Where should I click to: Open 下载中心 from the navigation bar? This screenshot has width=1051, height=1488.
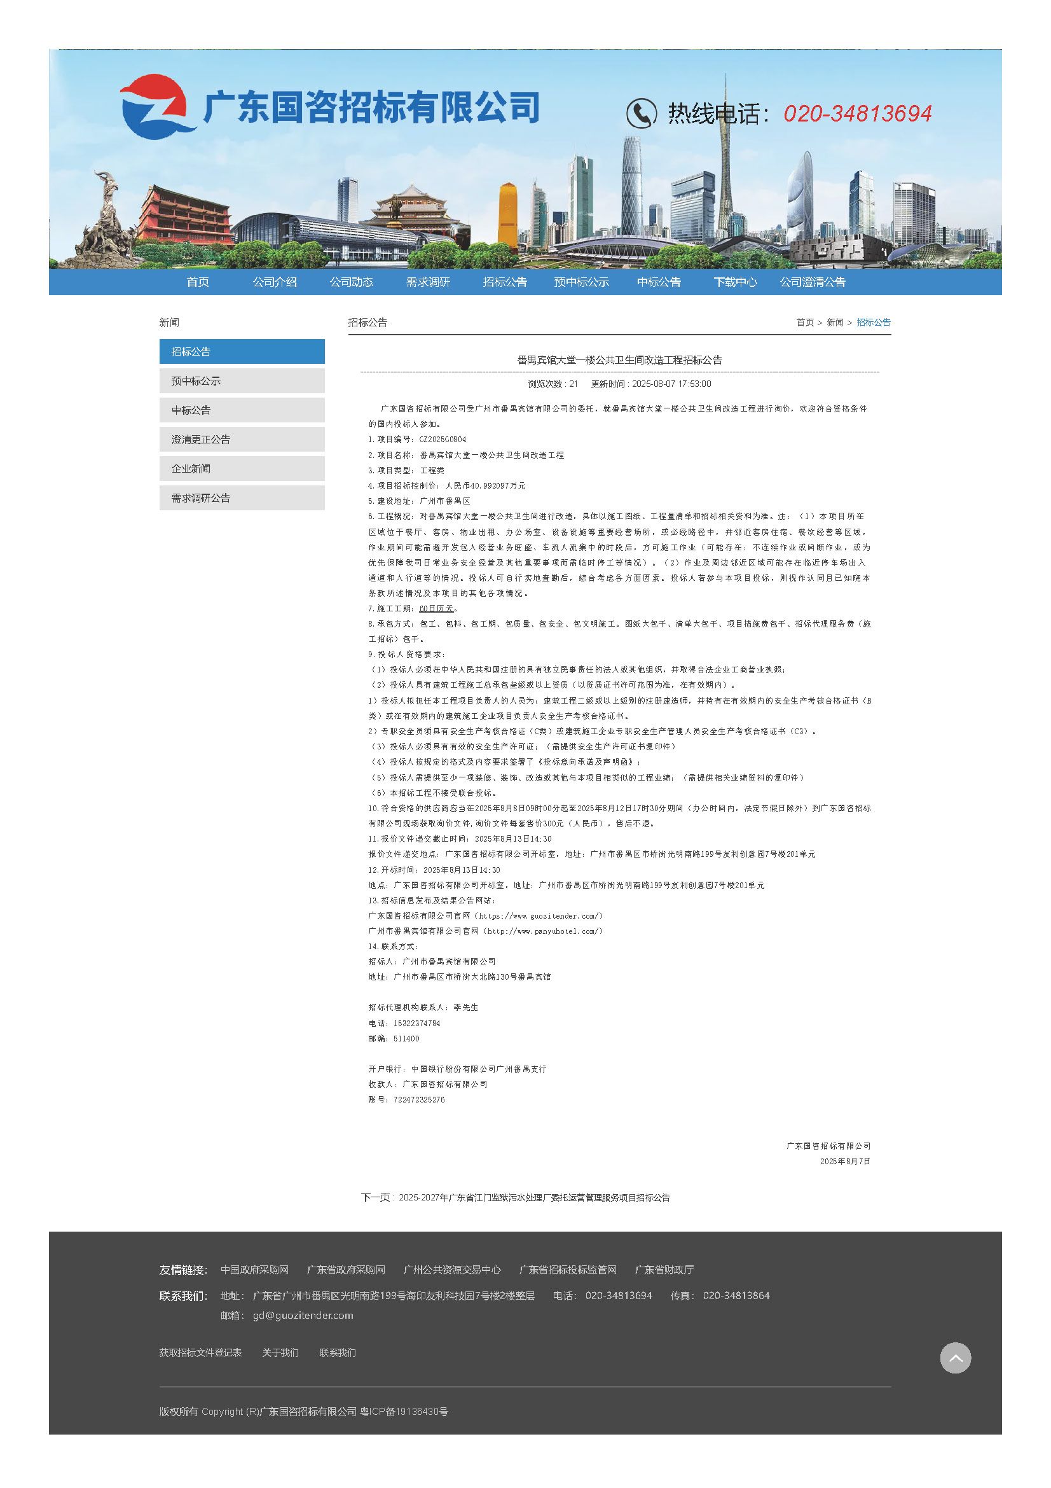735,282
